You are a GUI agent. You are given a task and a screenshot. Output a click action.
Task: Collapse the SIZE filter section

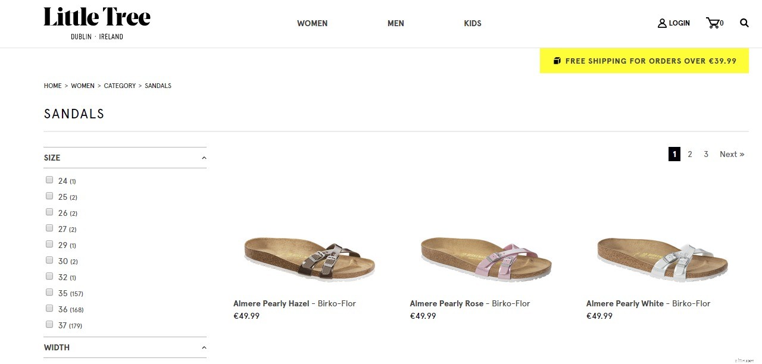point(204,157)
